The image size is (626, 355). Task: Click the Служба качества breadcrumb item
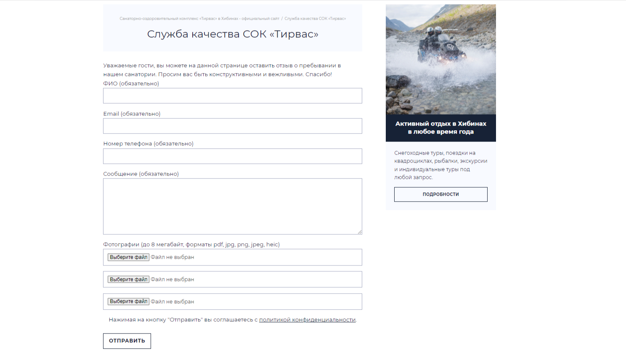click(315, 18)
